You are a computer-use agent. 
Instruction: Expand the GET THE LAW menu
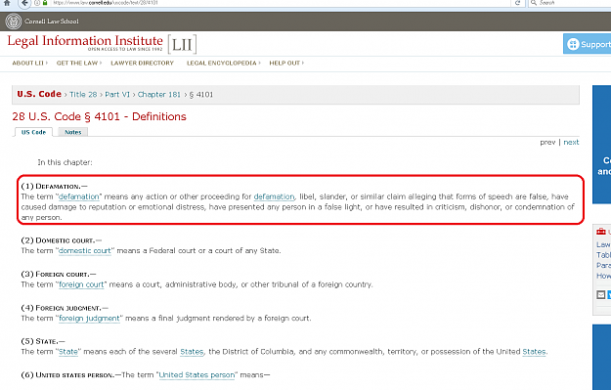(79, 64)
